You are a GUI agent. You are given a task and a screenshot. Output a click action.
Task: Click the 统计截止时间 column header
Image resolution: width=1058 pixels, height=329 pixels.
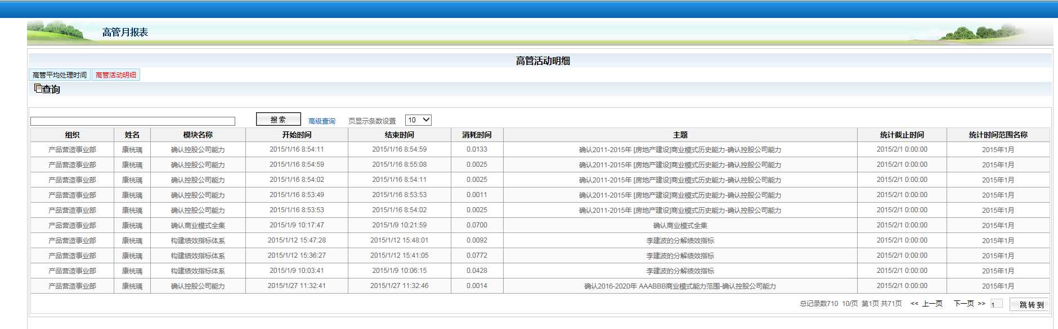(x=902, y=135)
